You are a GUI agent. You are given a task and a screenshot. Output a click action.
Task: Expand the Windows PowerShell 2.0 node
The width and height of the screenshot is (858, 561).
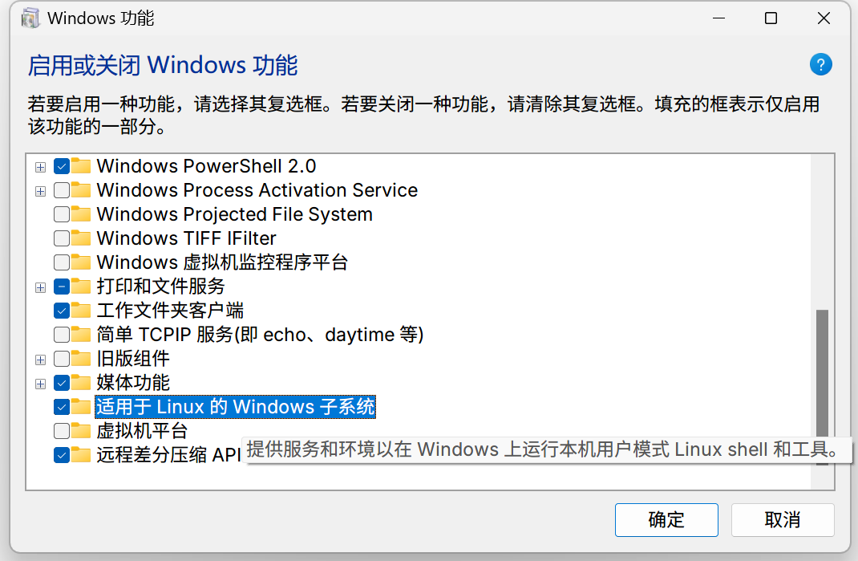(x=40, y=167)
